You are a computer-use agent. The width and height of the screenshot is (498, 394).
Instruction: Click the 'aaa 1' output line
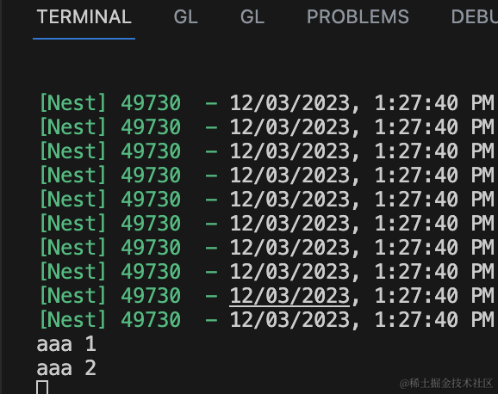coord(66,344)
